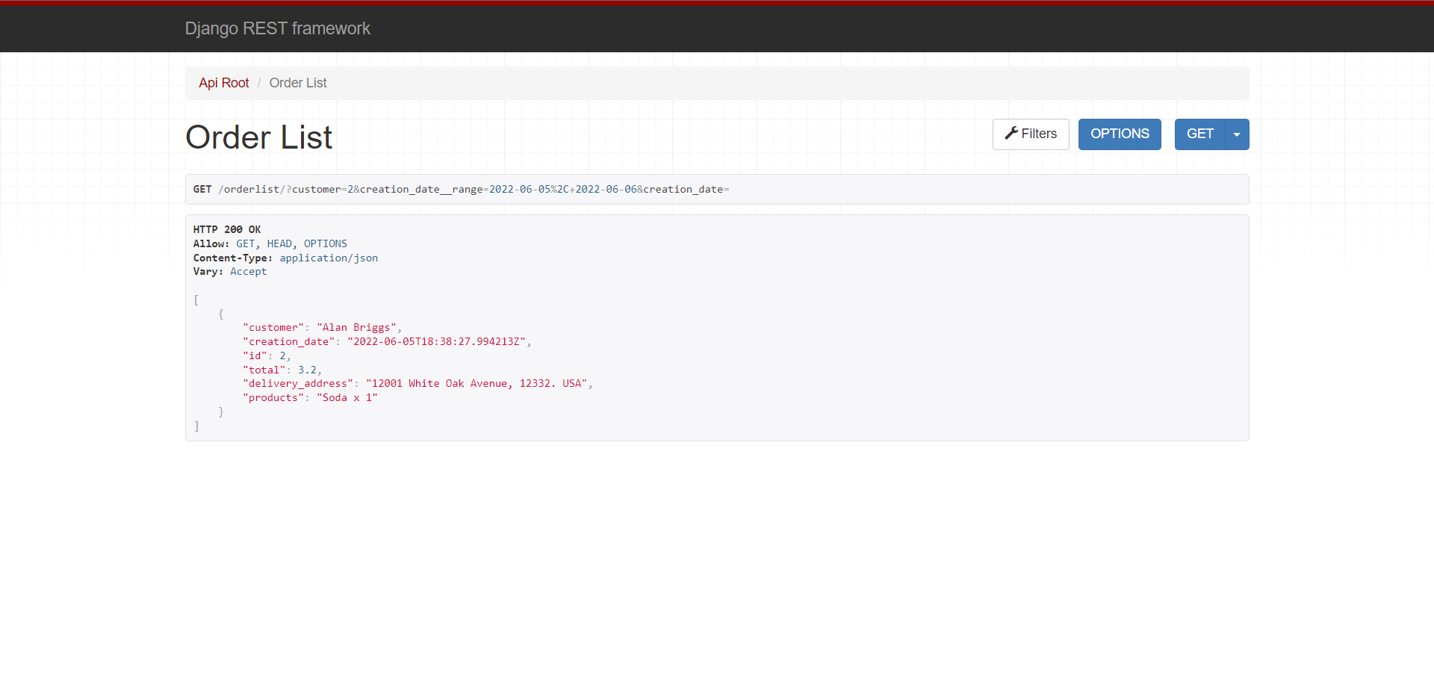Click the HTTP 200 OK status line
Screen dimensions: 1434x696
point(227,229)
